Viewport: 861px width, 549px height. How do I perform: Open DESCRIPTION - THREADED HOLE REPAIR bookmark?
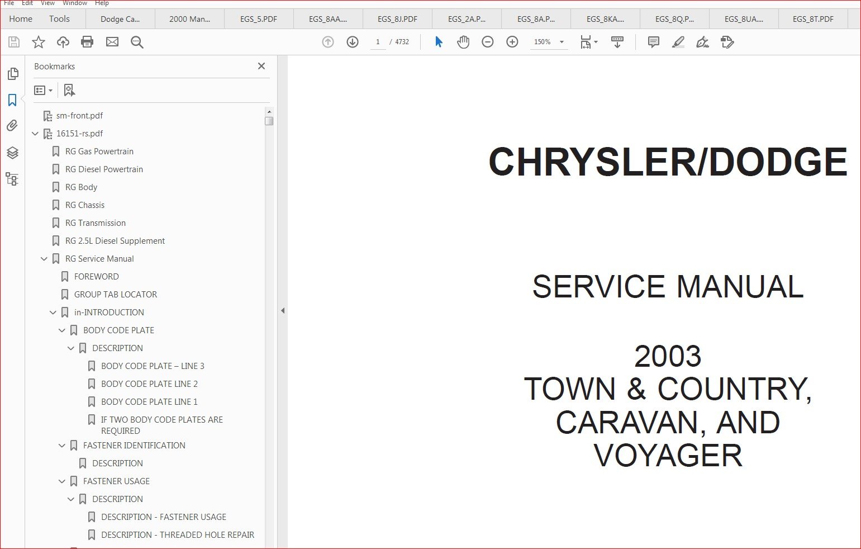178,535
